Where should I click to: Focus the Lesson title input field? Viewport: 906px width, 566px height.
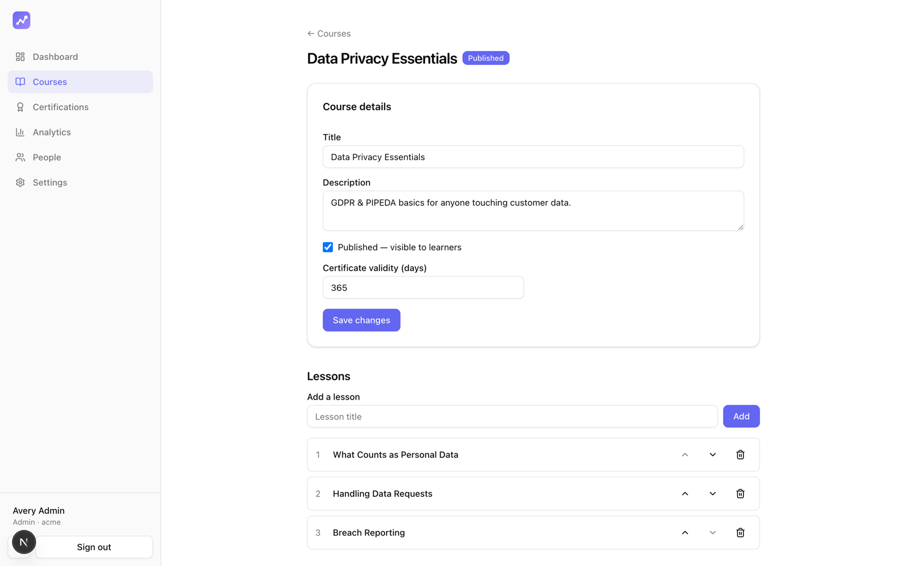[x=512, y=417]
